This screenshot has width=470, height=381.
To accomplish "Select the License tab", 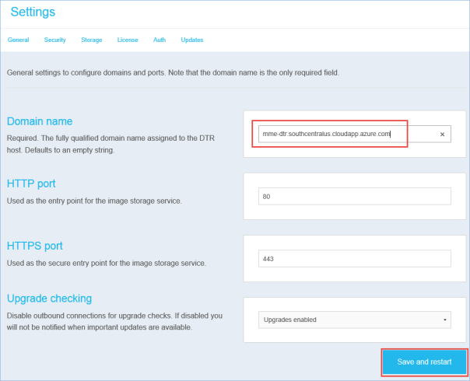I will pyautogui.click(x=127, y=39).
